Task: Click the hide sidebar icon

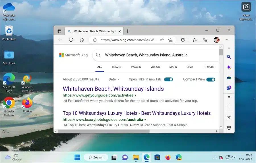Action: coord(229,117)
